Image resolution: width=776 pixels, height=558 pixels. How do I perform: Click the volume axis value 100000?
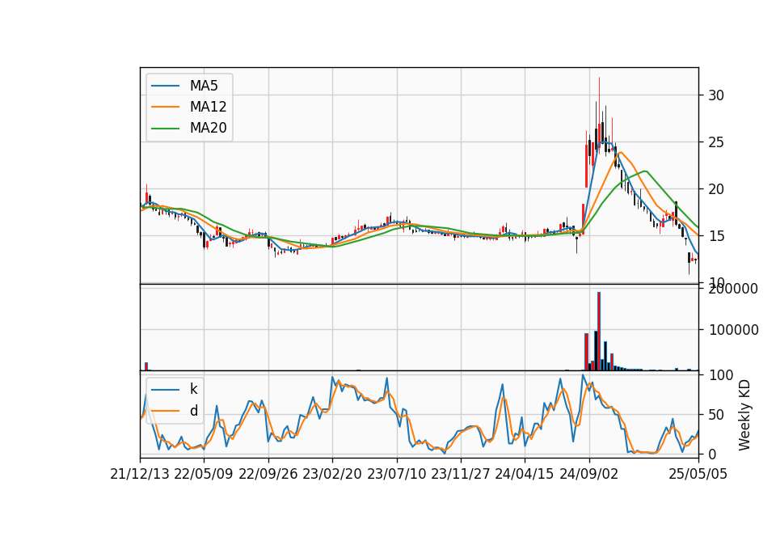[x=733, y=330]
